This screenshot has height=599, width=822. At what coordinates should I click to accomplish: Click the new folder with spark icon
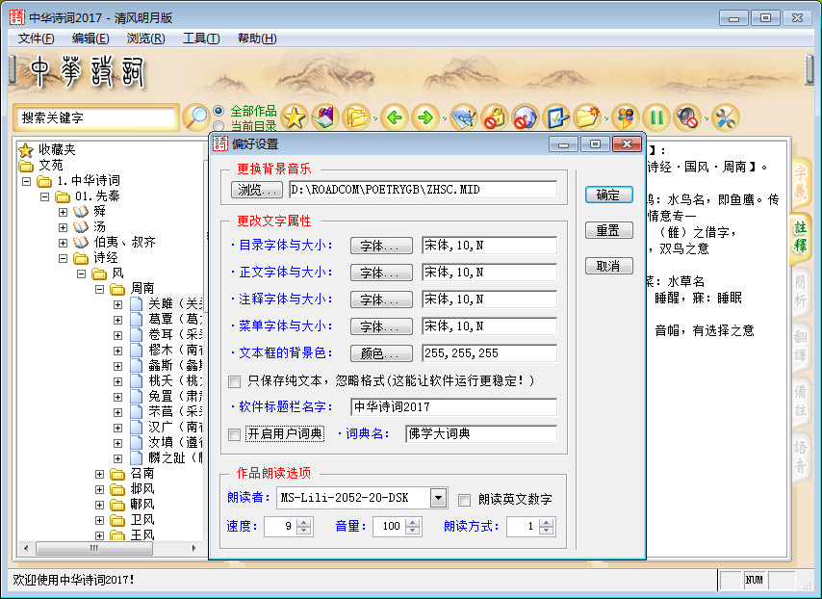click(587, 117)
